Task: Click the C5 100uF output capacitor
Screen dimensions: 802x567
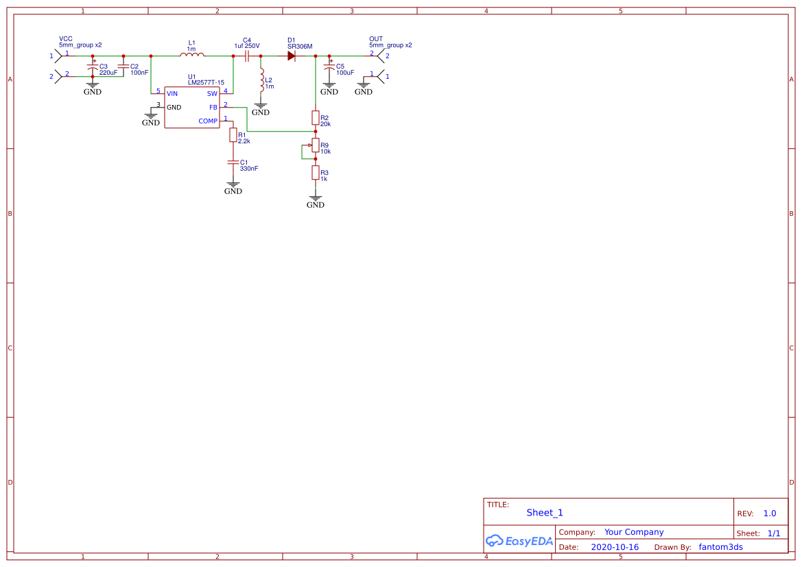Action: pos(329,67)
